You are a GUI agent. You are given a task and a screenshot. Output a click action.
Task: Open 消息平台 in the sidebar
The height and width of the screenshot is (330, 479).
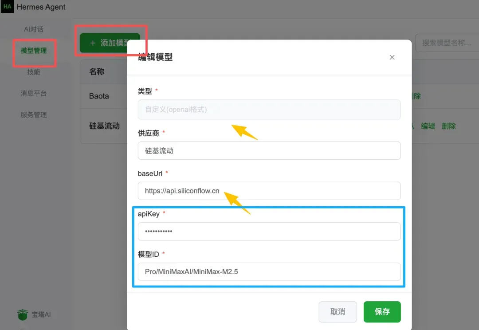34,94
